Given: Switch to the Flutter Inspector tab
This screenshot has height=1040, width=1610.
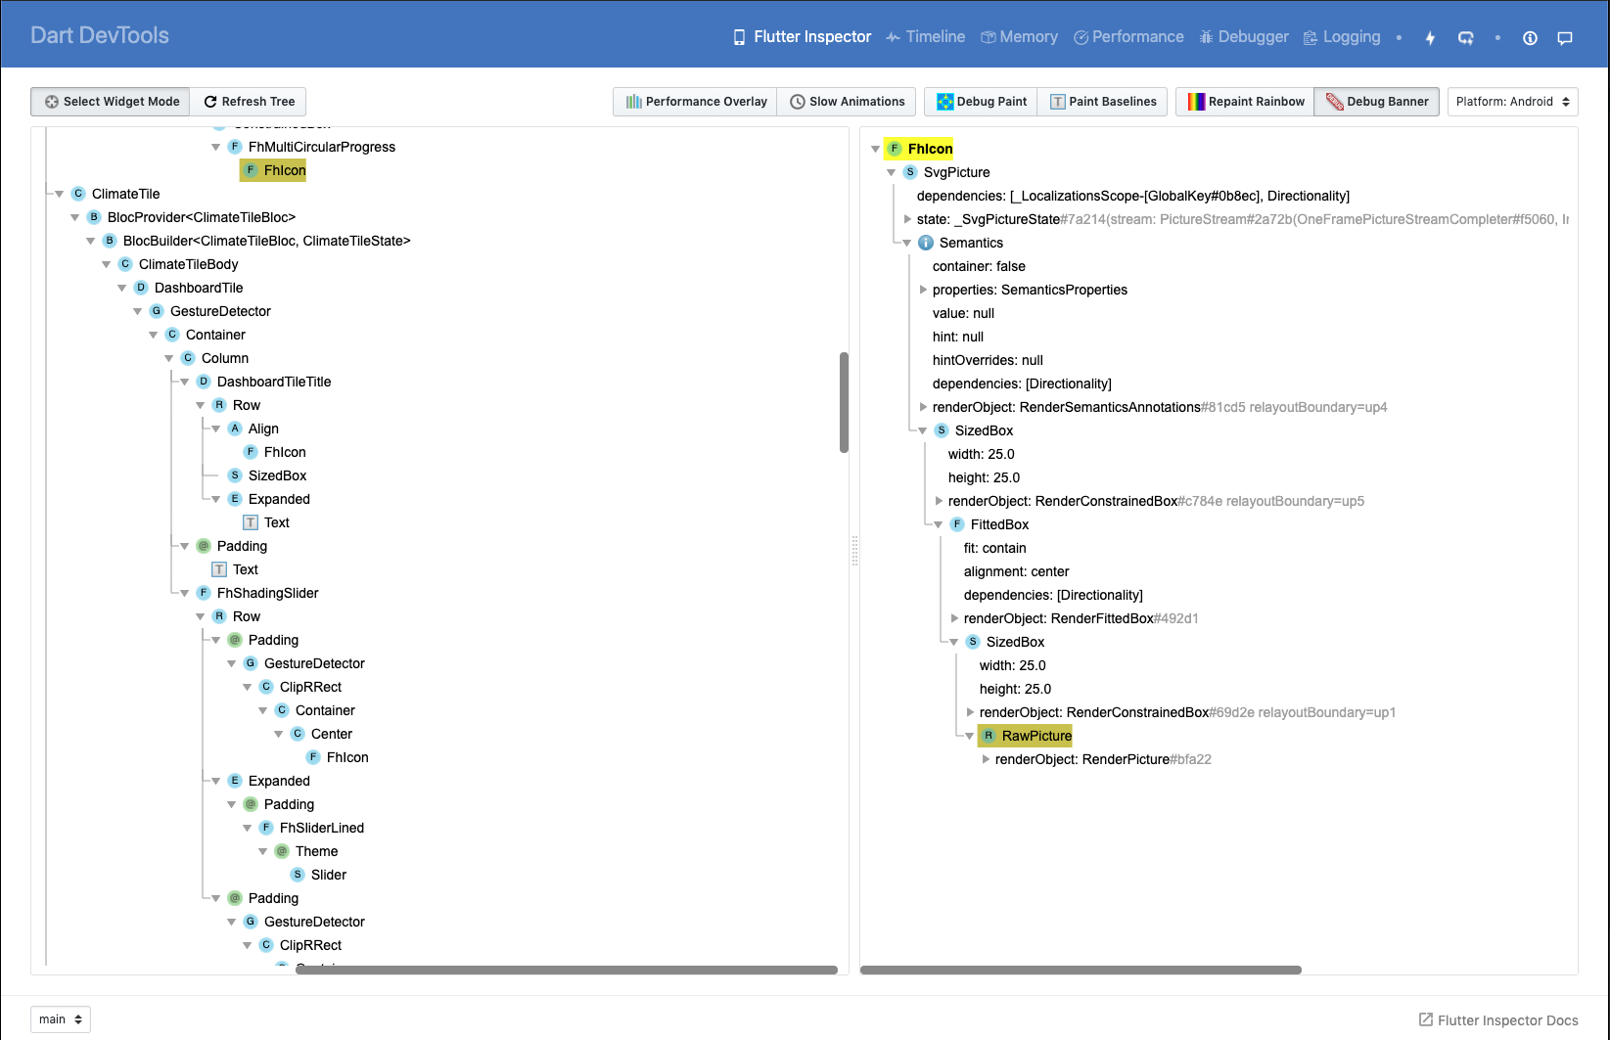Looking at the screenshot, I should click(x=802, y=37).
